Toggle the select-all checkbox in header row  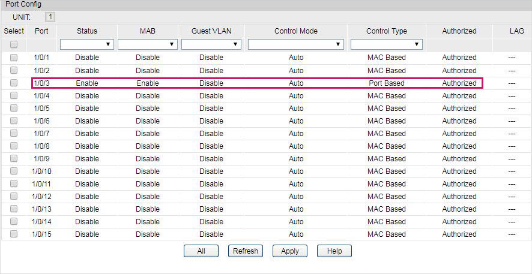click(x=14, y=44)
